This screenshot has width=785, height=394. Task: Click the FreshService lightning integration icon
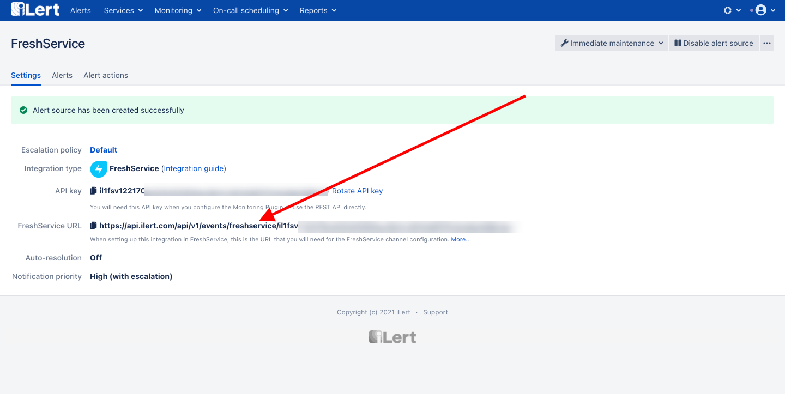tap(99, 169)
